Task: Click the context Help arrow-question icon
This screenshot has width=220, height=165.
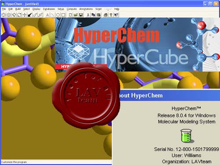Action: point(116,15)
